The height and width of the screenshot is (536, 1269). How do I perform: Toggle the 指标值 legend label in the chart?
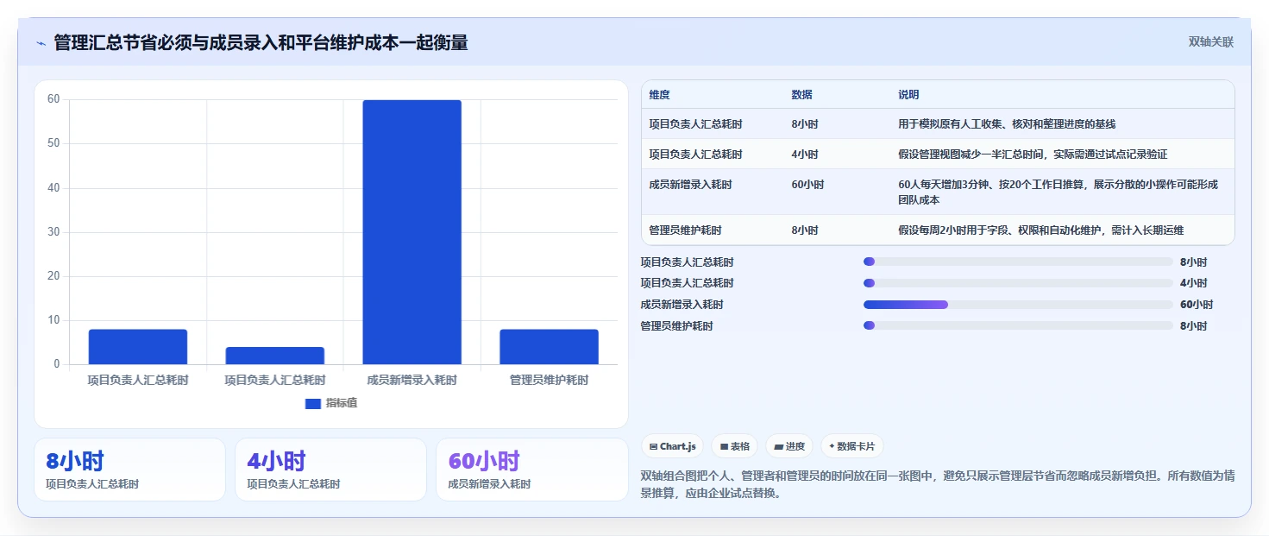click(x=342, y=403)
